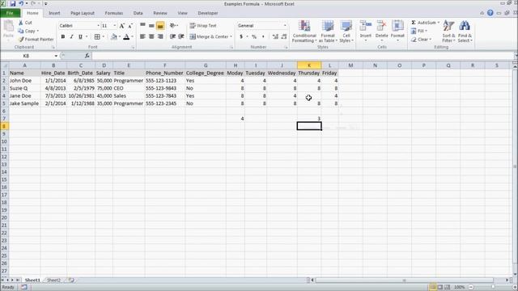Viewport: 518px width, 291px height.
Task: Click the Save icon in quick access toolbar
Action: click(13, 3)
